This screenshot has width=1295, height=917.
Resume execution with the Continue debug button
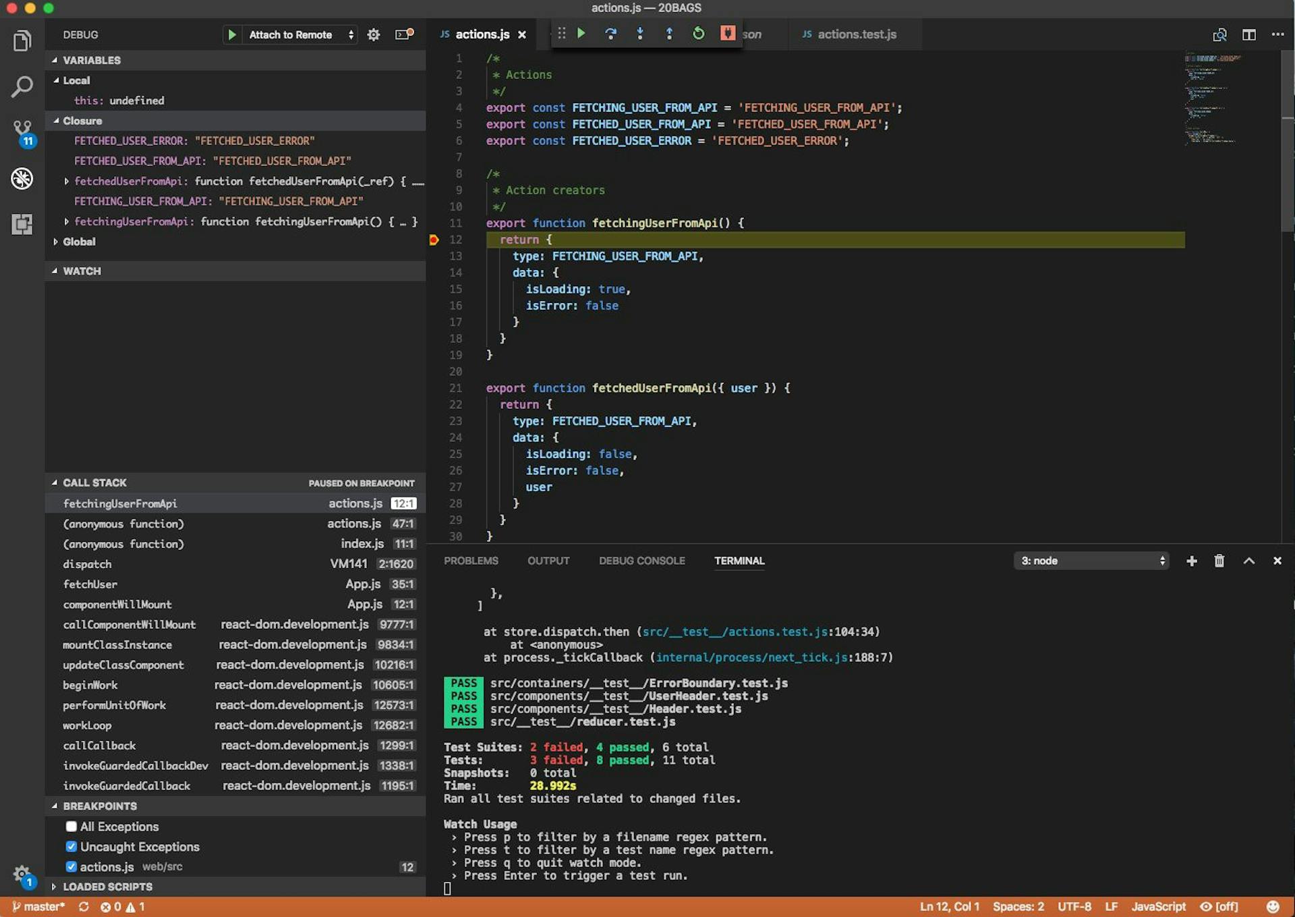click(581, 33)
